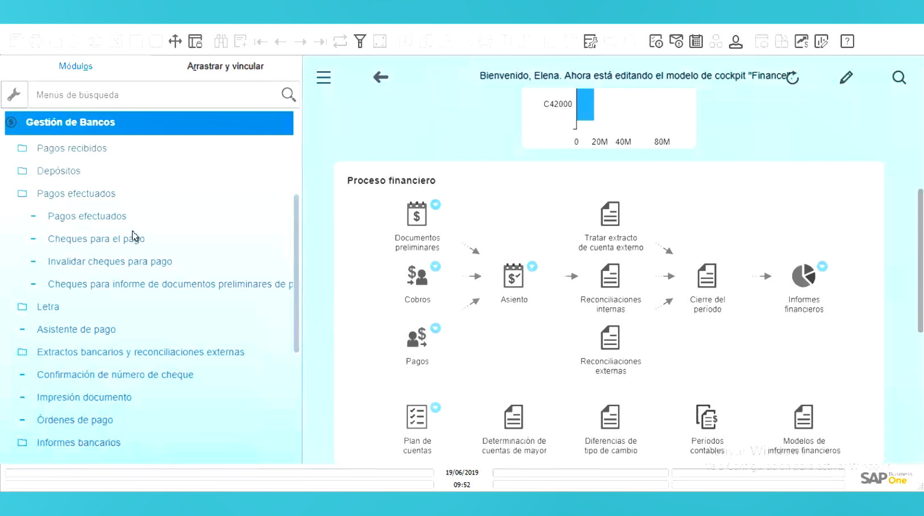Open the Informes financieros pie chart icon

[x=803, y=276]
